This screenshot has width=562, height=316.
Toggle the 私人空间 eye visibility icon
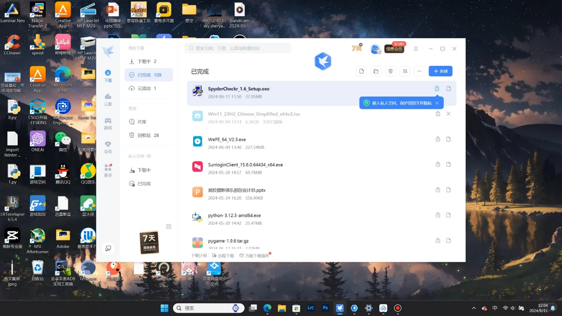pyautogui.click(x=149, y=156)
